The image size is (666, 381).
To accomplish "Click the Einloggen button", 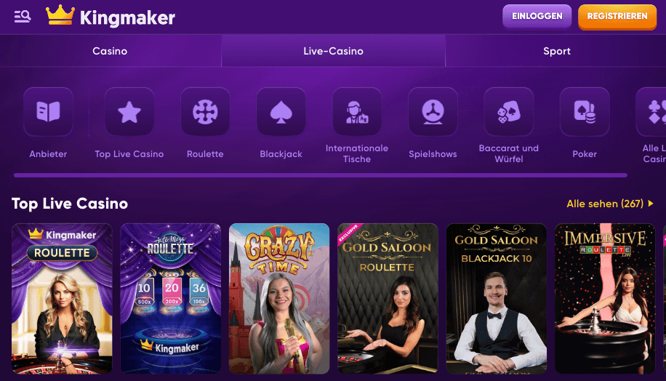I will [537, 17].
